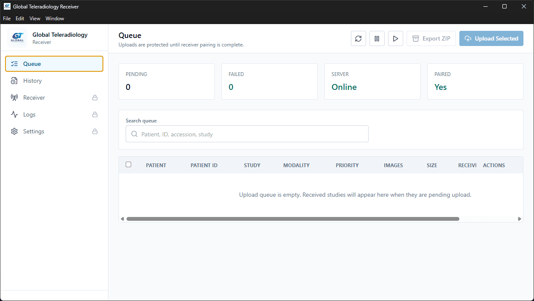The height and width of the screenshot is (301, 534).
Task: Click the lock icon beside Settings
Action: (95, 131)
